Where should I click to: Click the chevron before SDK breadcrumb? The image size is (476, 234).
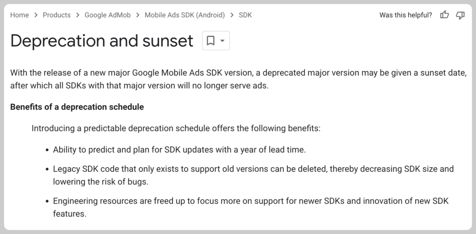(x=231, y=15)
